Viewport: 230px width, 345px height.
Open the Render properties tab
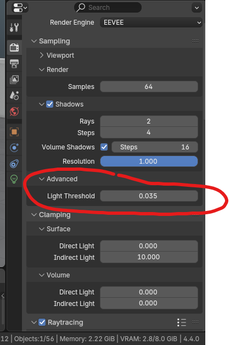(x=14, y=47)
